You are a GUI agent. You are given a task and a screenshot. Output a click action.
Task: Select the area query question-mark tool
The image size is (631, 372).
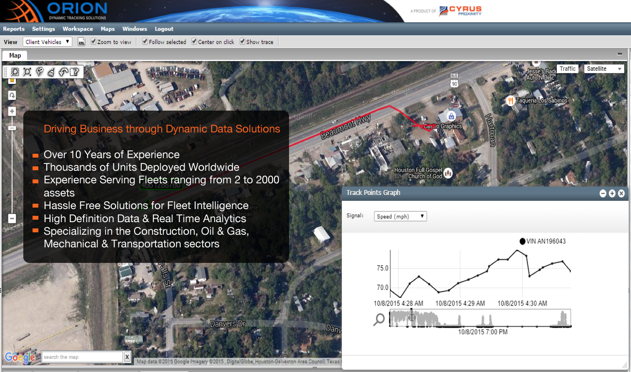coord(74,72)
